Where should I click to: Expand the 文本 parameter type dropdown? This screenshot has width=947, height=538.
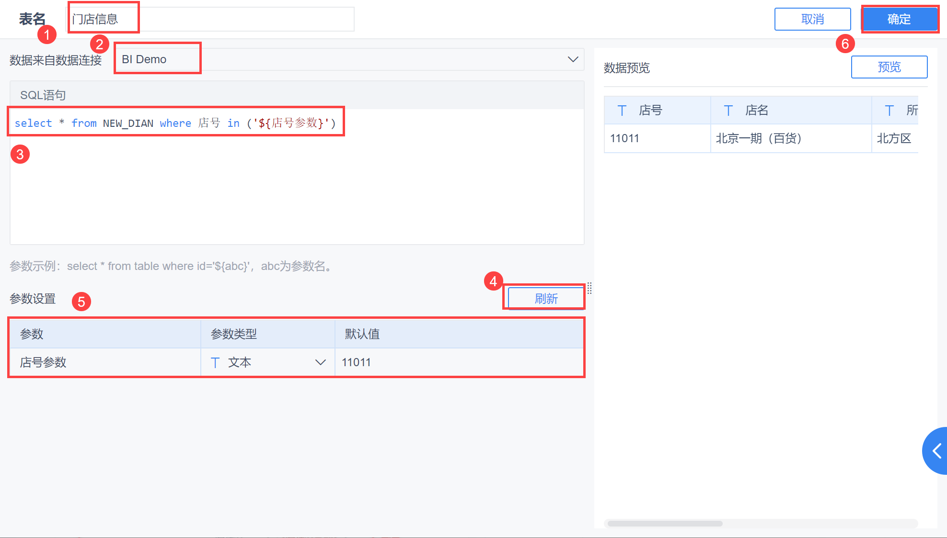(x=320, y=363)
